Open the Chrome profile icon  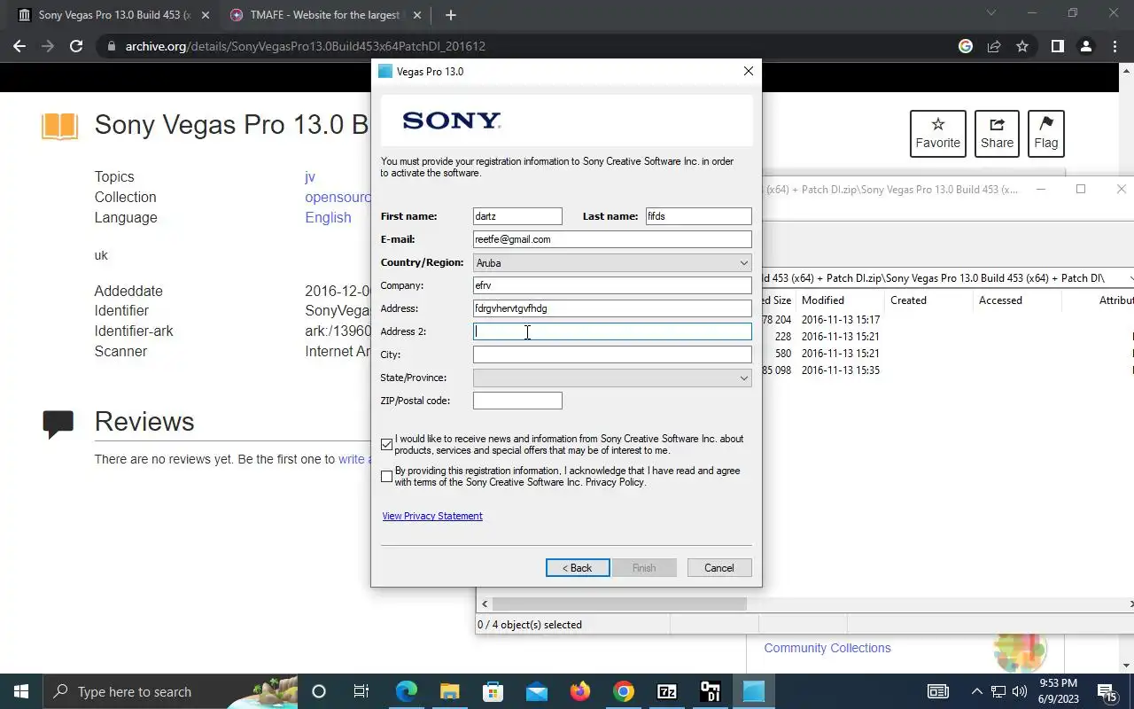(x=1086, y=46)
